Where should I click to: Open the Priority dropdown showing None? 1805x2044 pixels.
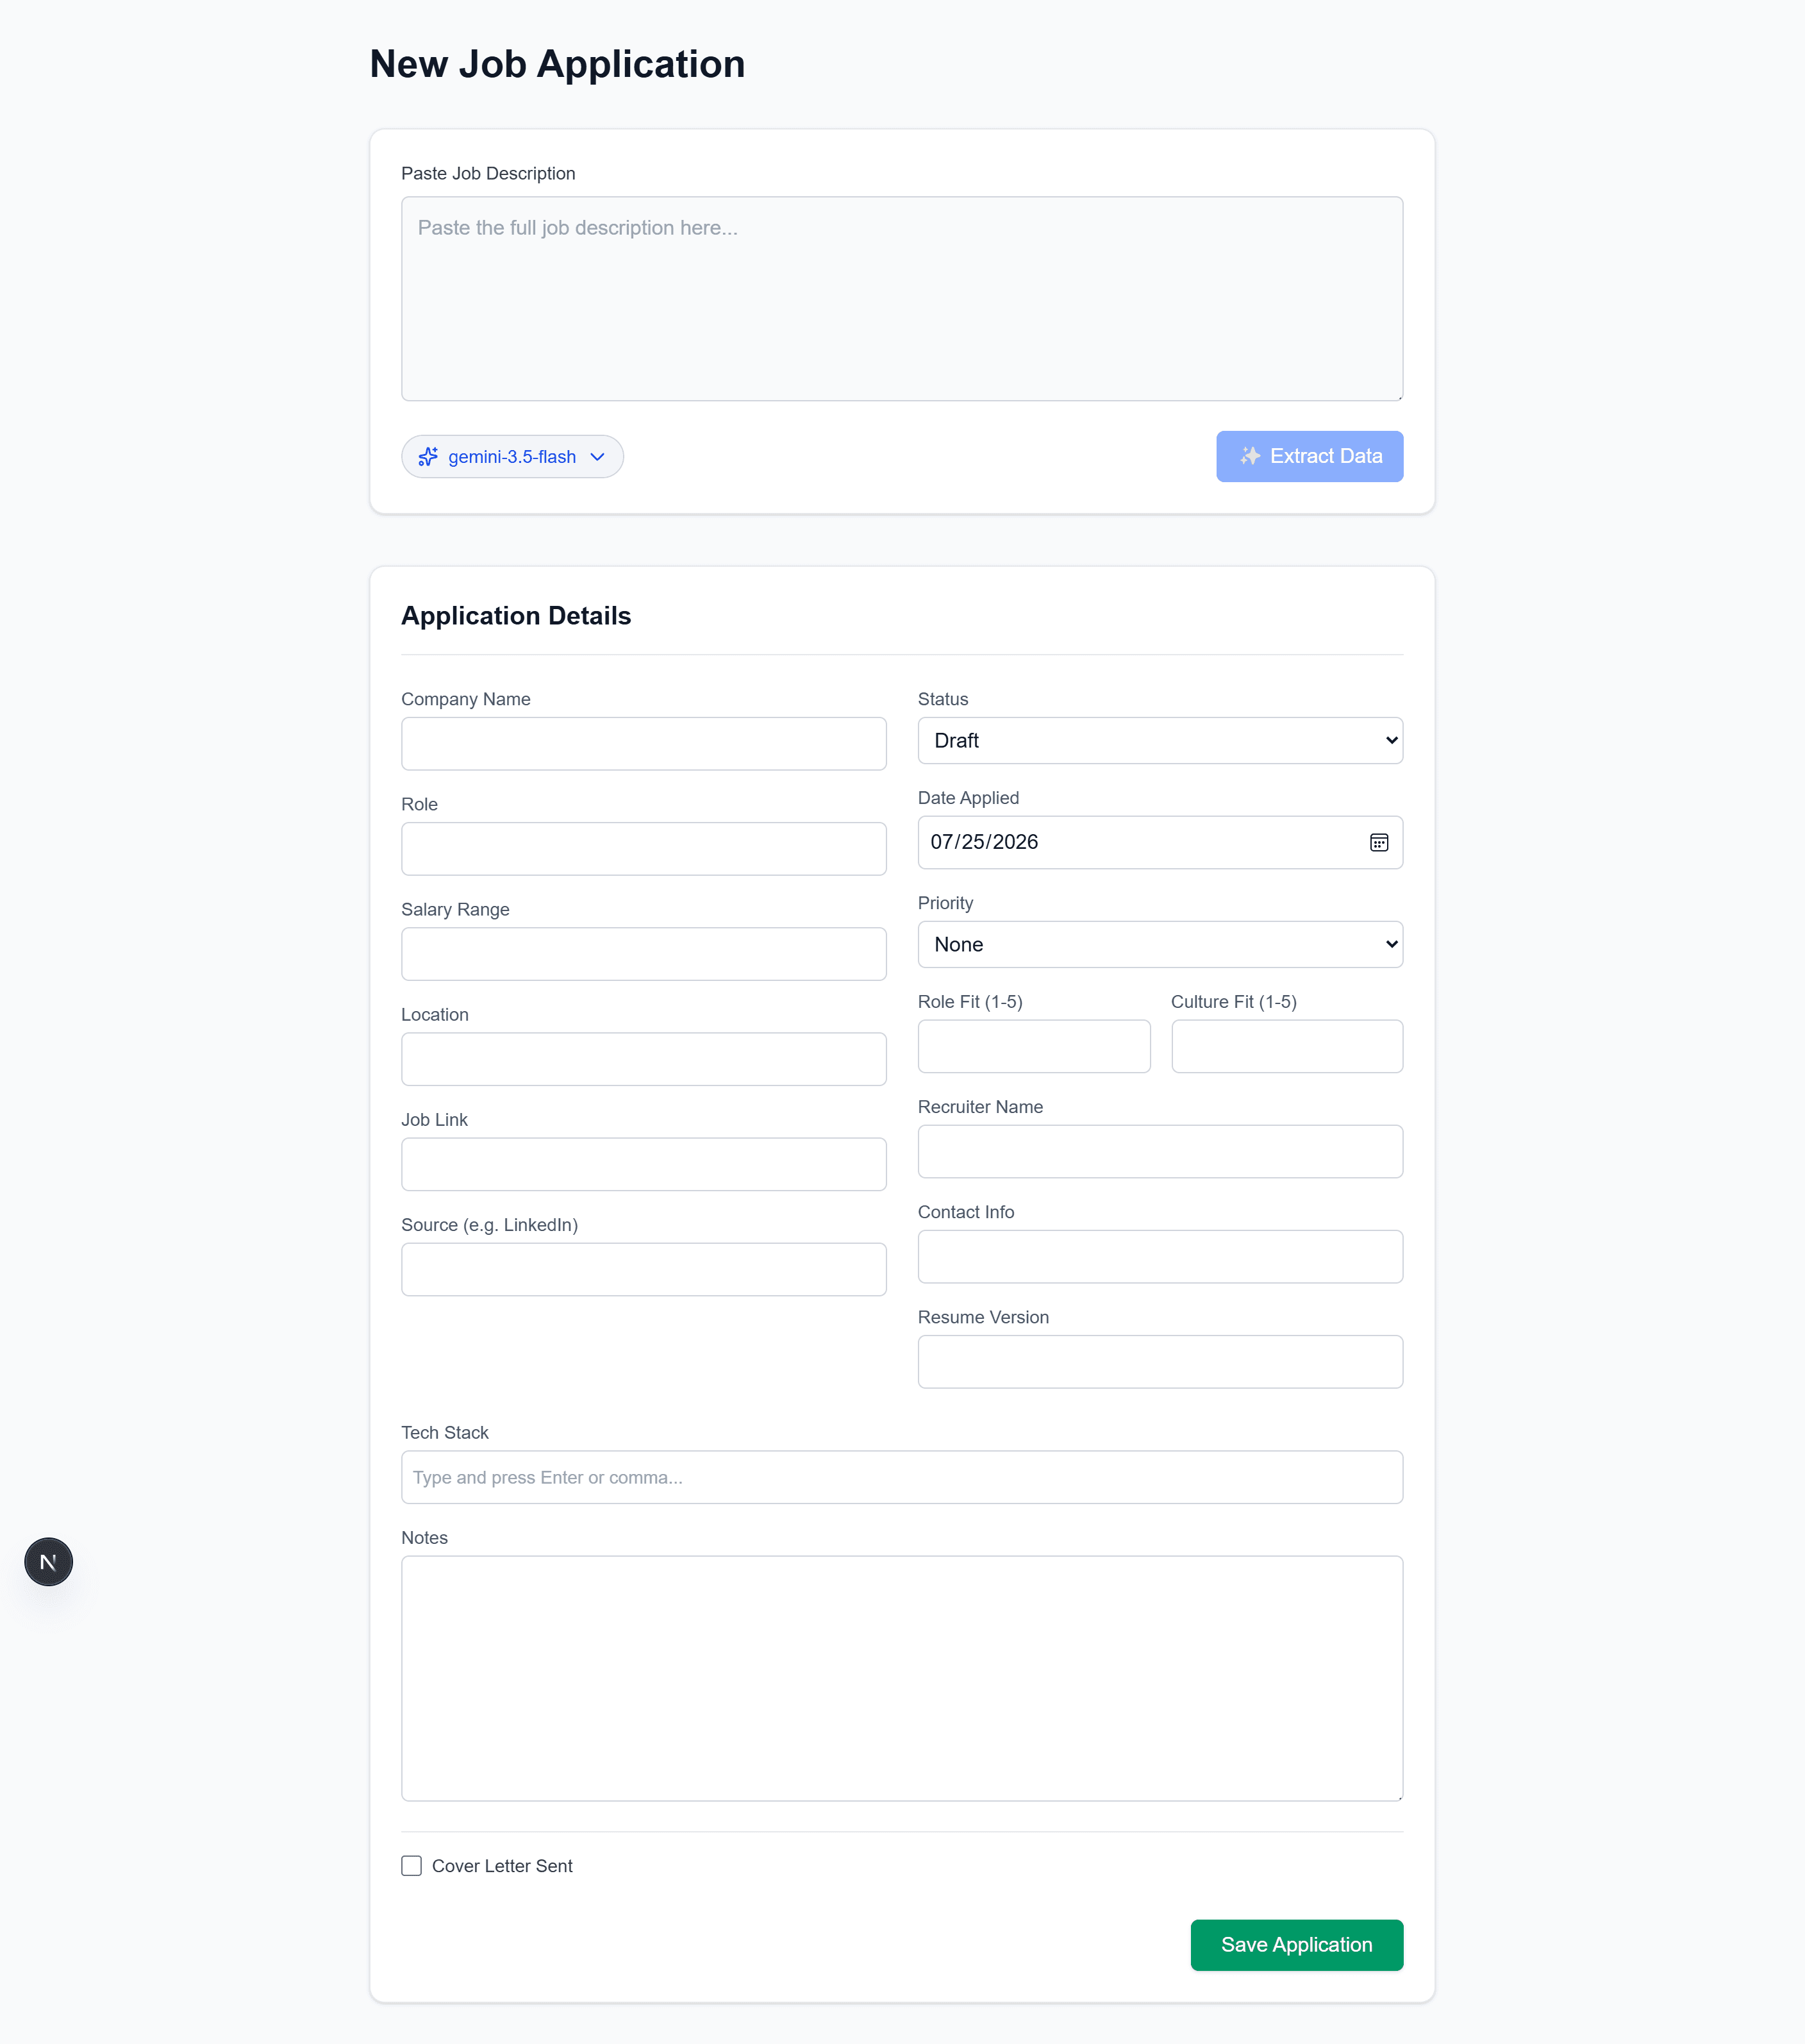pos(1160,945)
